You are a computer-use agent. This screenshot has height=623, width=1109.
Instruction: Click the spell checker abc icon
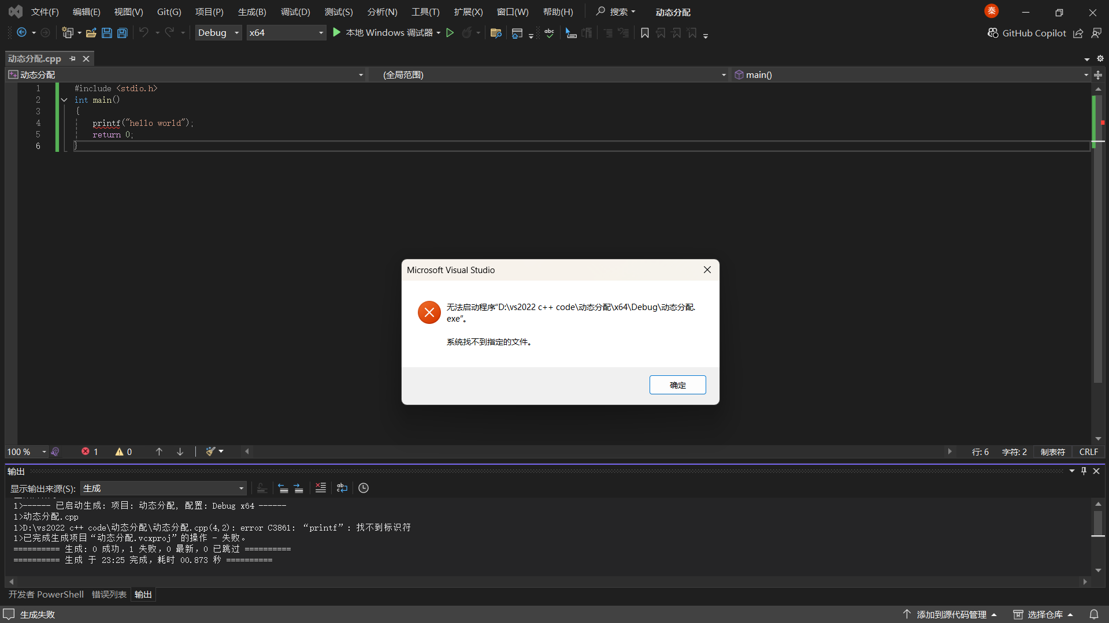(x=549, y=33)
